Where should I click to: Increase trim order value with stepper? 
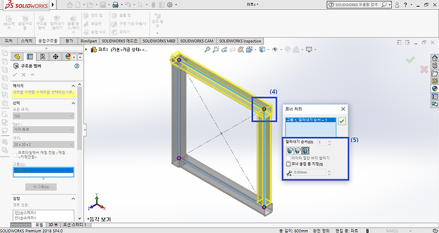(x=329, y=142)
